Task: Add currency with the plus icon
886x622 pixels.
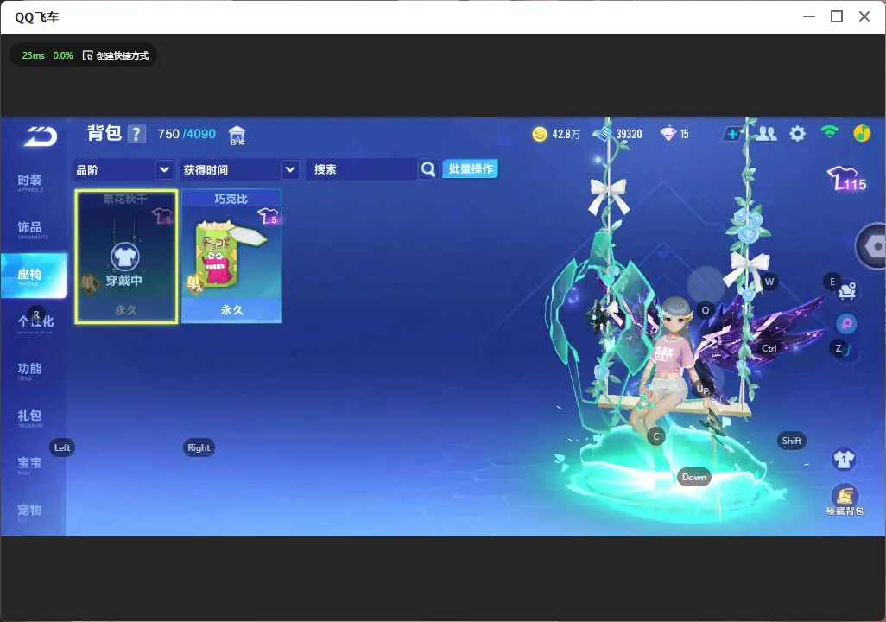Action: 732,134
